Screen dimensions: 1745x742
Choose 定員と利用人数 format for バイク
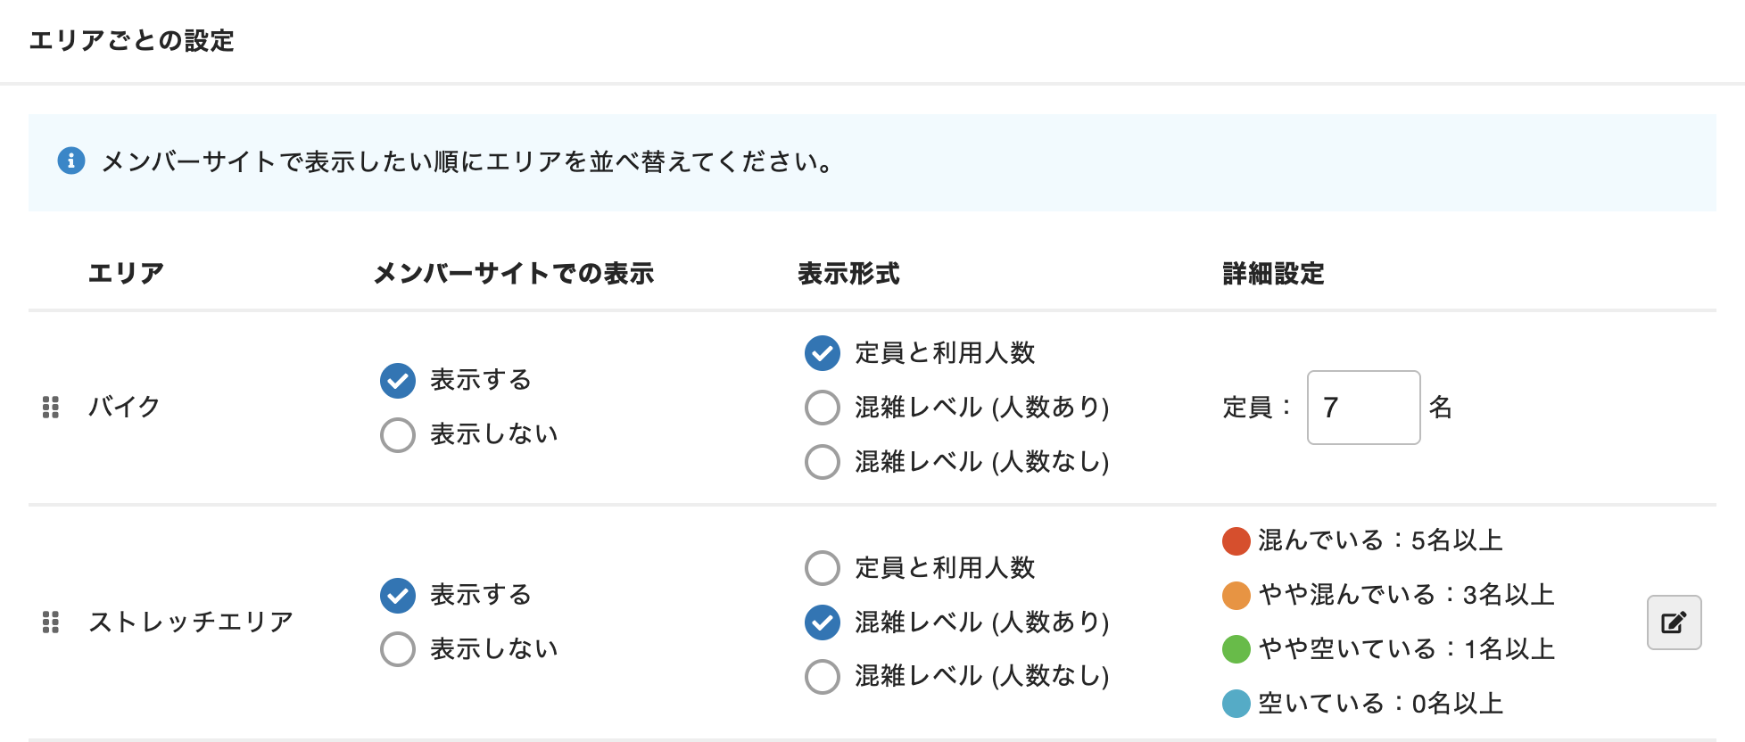[823, 353]
